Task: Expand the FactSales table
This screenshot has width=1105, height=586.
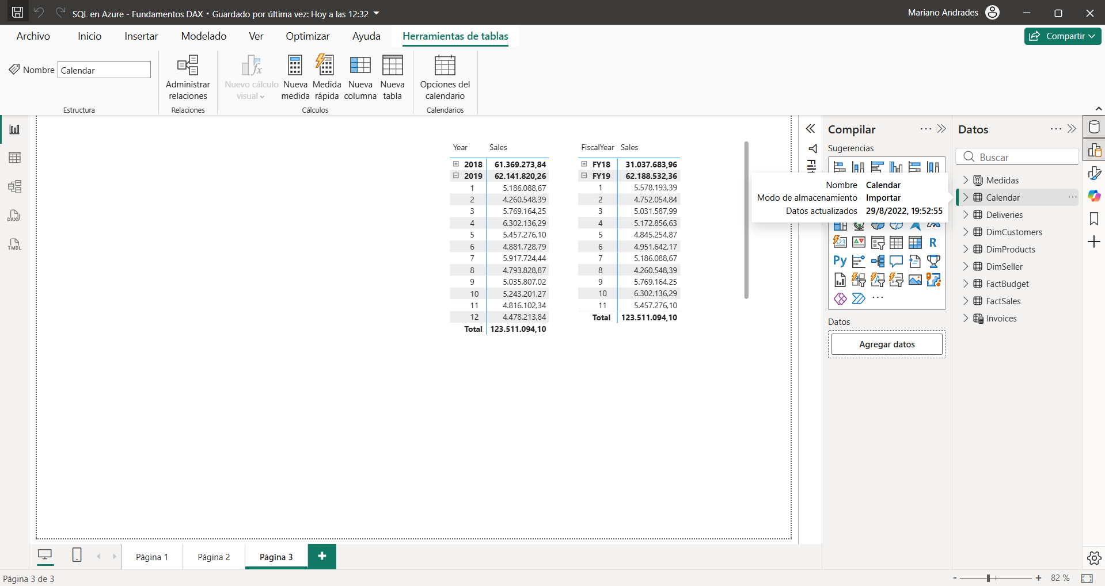Action: (x=966, y=301)
